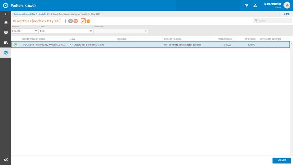Navigate to Relación de modelos breadcrumb

25,14
